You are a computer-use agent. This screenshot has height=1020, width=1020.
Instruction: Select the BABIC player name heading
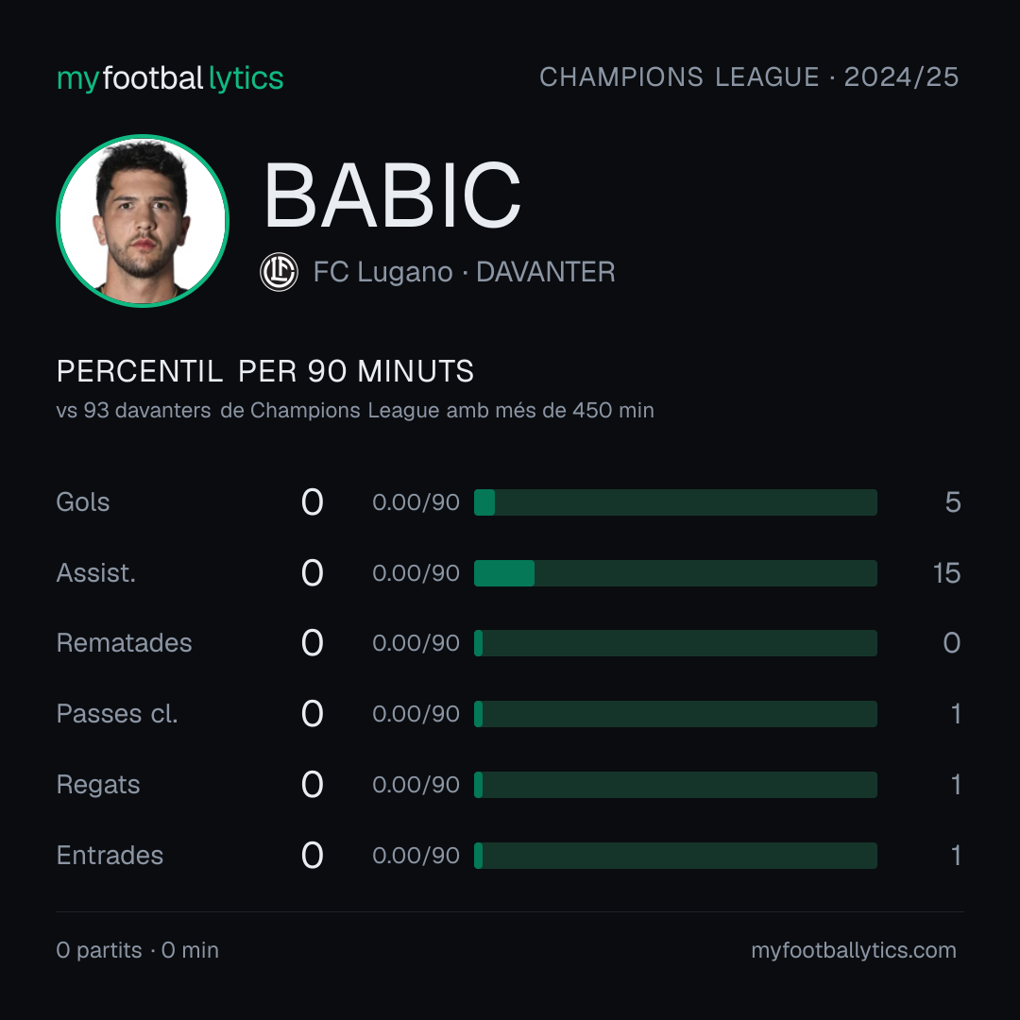[x=392, y=195]
